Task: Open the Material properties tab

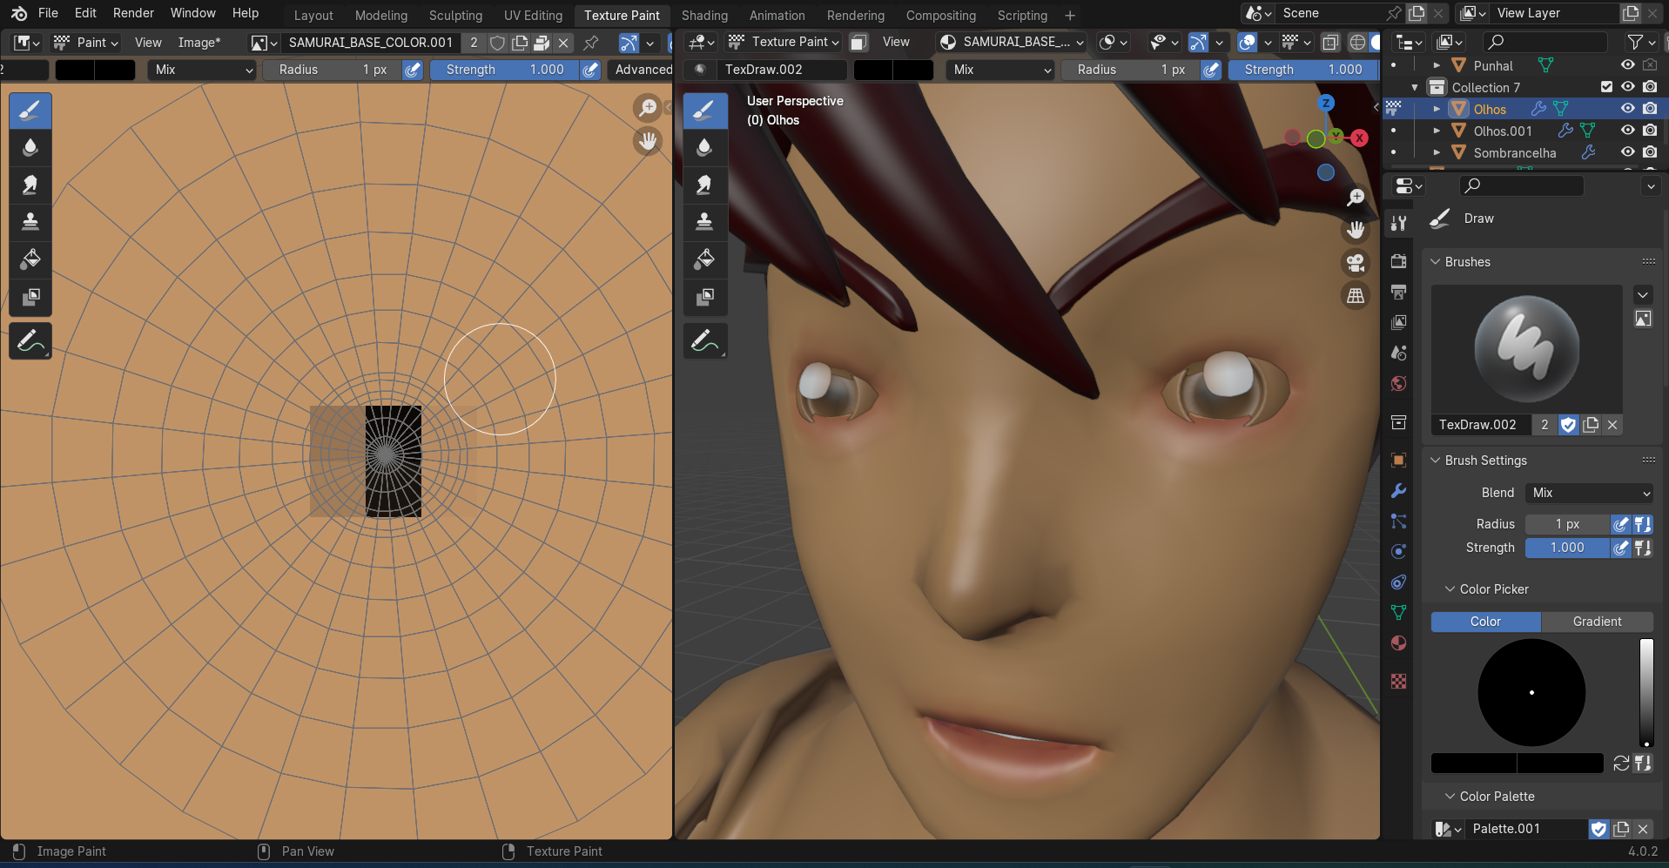Action: pyautogui.click(x=1398, y=643)
